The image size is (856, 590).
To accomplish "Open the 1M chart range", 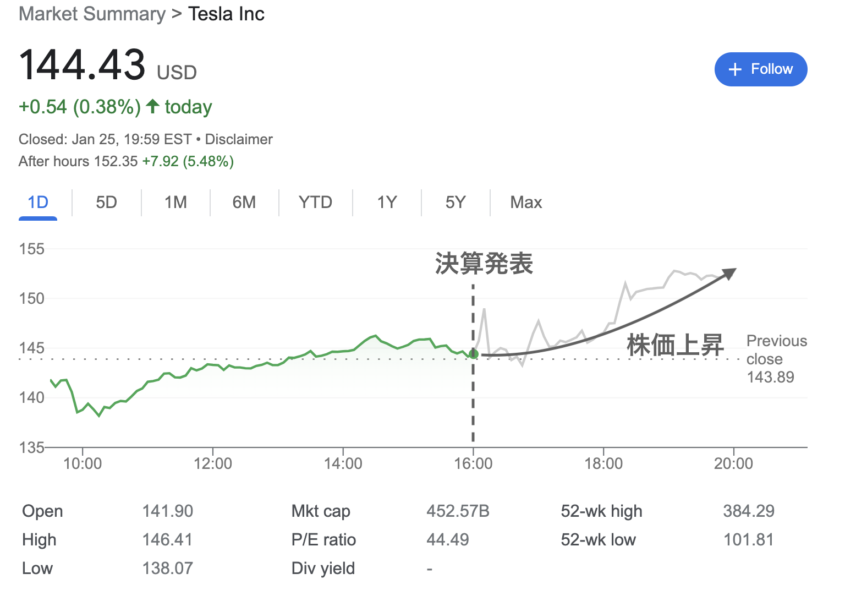I will [175, 203].
